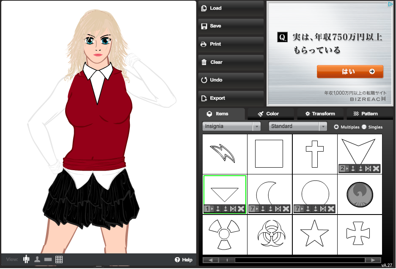Switch to full body view icon
Viewport: 396px width, 269px height.
[26, 259]
